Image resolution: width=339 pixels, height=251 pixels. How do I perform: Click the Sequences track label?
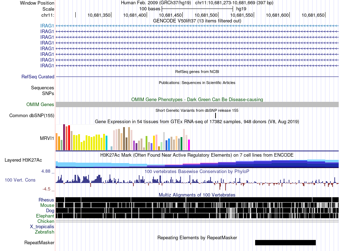point(42,88)
